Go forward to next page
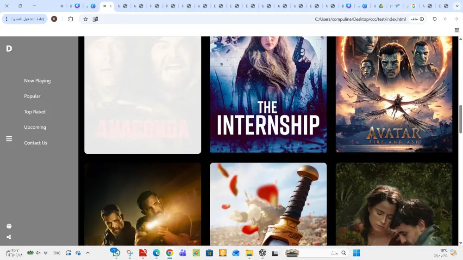Viewport: 463px width, 260px height. click(456, 19)
